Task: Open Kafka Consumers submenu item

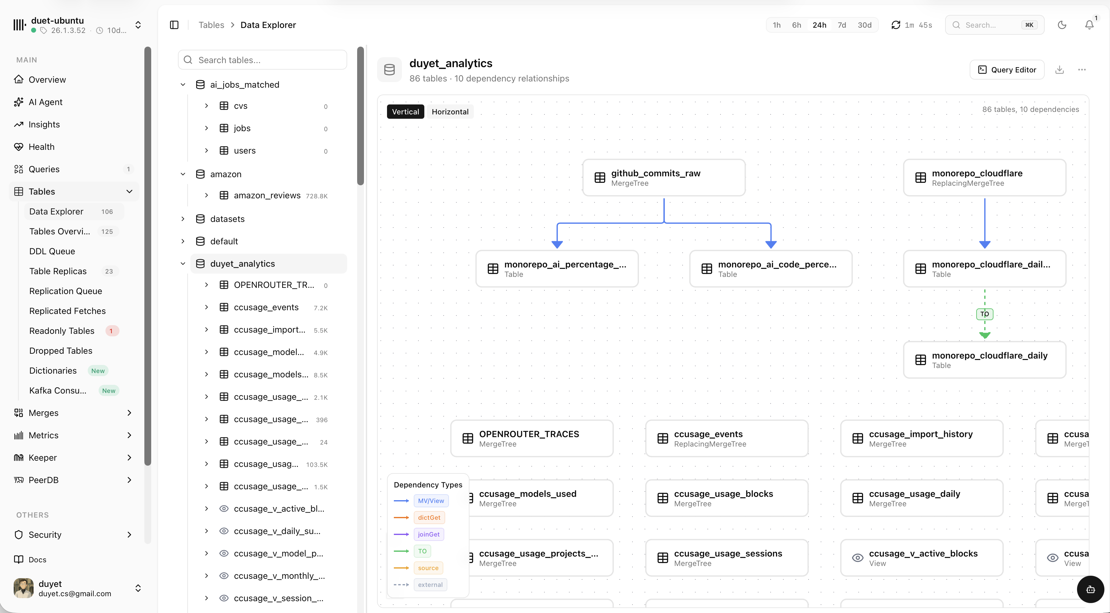Action: click(x=74, y=390)
